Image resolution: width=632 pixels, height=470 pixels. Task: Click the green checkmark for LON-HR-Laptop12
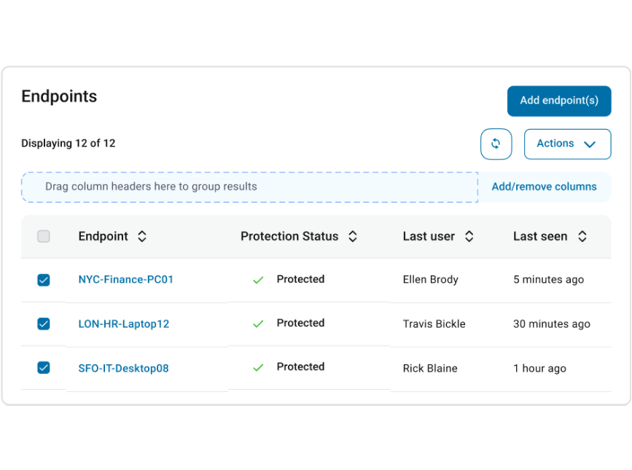pyautogui.click(x=258, y=324)
